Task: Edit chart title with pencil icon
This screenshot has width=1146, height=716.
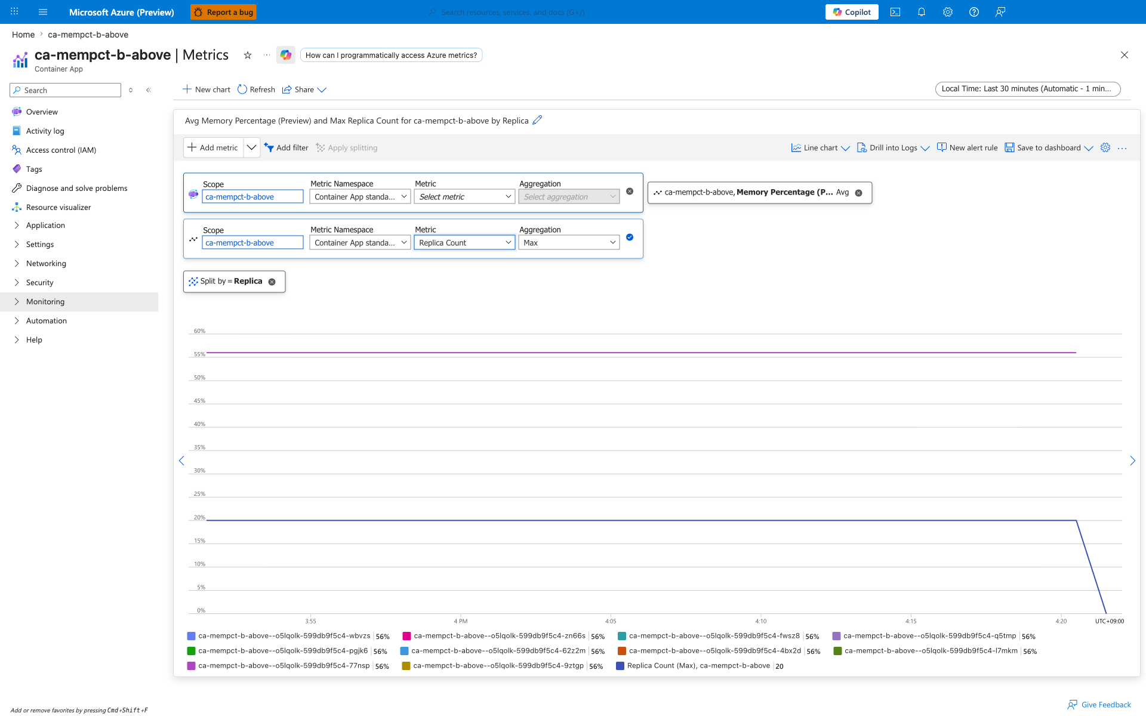Action: point(537,120)
